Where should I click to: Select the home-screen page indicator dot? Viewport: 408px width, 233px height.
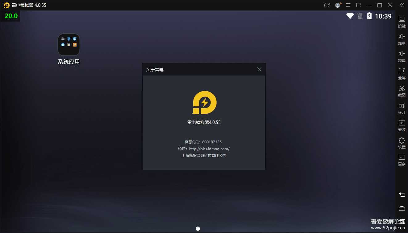[198, 229]
